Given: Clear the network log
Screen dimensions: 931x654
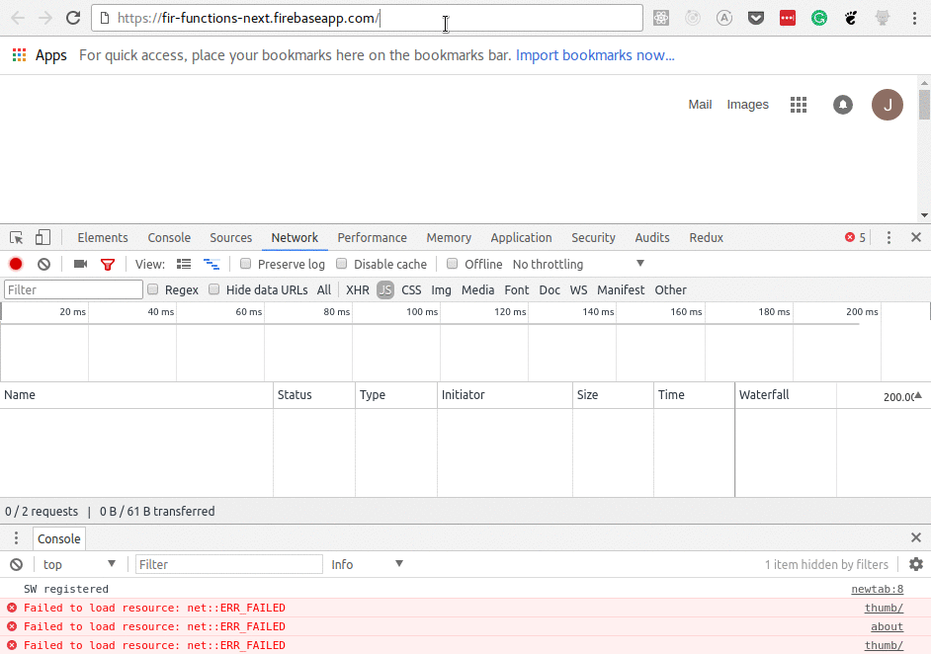Looking at the screenshot, I should coord(43,264).
